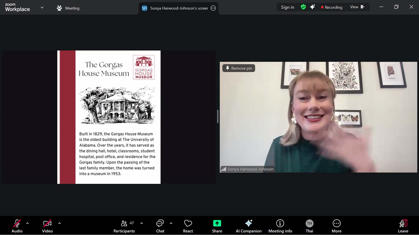Leave the meeting
This screenshot has width=419, height=235.
pos(403,226)
